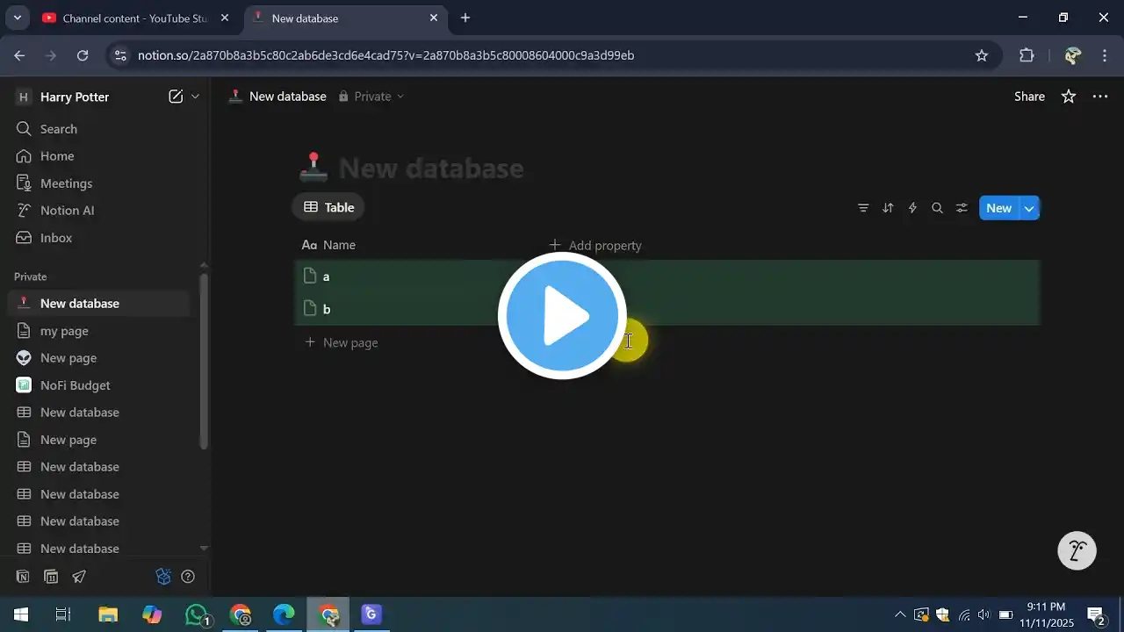Open a new browser tab

pos(465,18)
